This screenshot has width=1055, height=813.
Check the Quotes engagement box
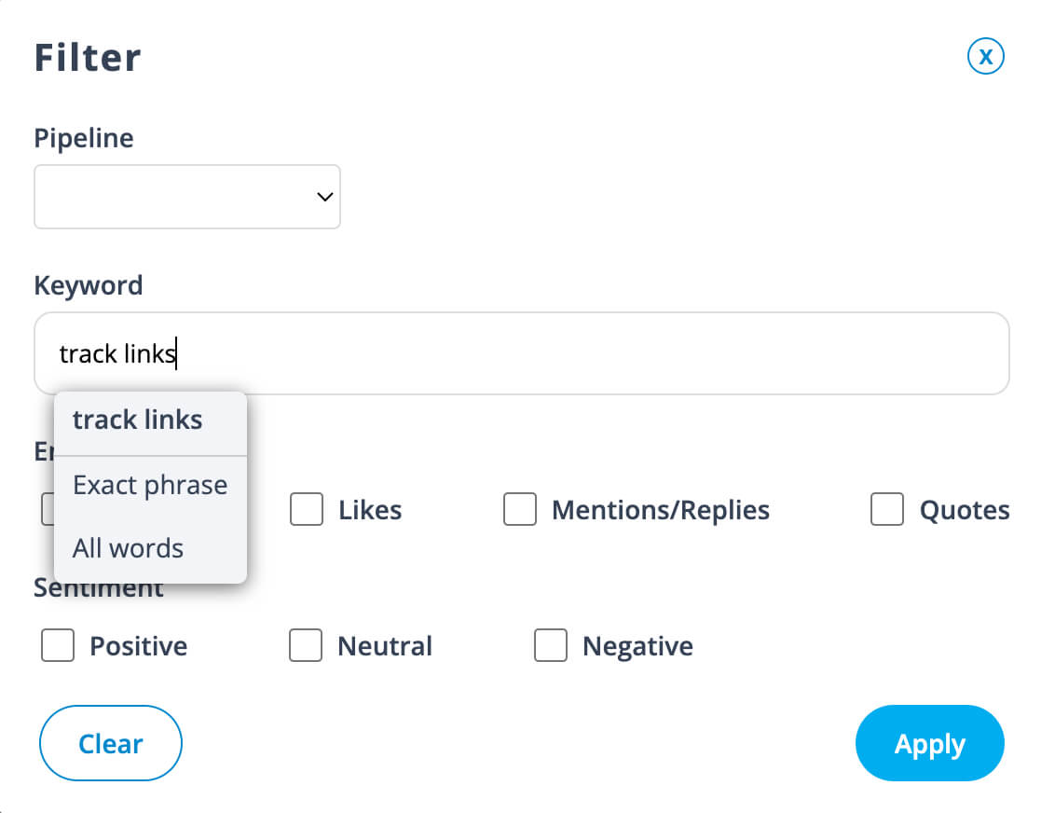point(887,510)
